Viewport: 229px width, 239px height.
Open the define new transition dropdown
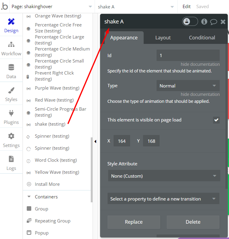pyautogui.click(x=163, y=199)
